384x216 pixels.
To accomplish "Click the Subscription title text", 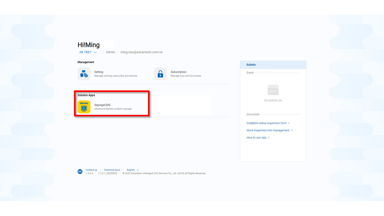I will (178, 72).
